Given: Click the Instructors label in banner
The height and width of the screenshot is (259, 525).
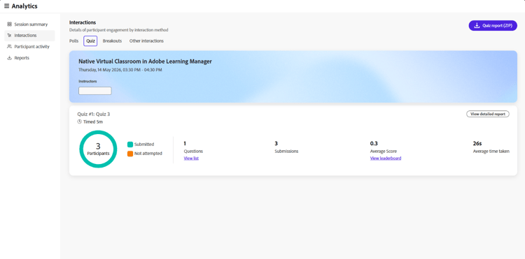Looking at the screenshot, I should 87,81.
